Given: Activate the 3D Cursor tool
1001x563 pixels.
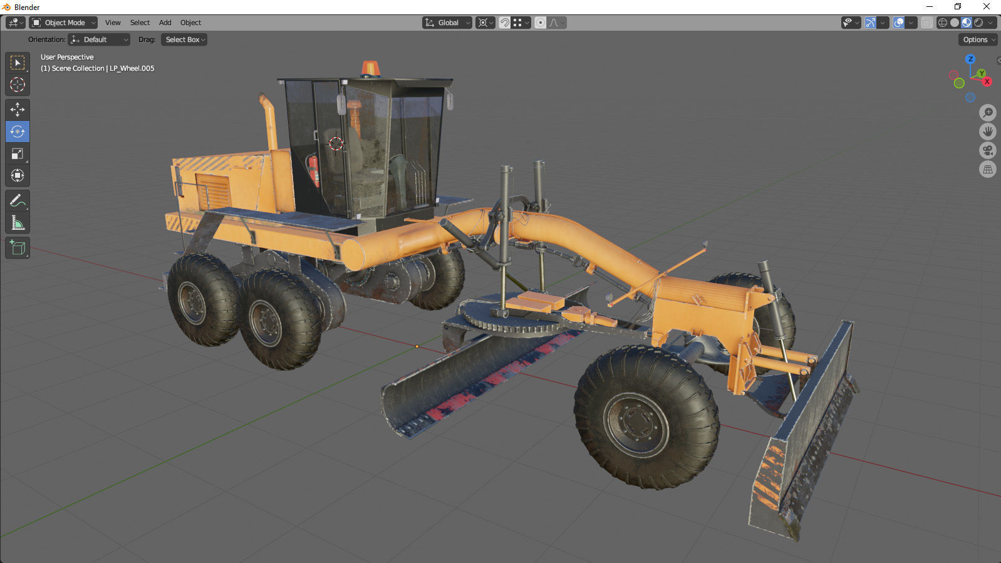Looking at the screenshot, I should click(18, 85).
